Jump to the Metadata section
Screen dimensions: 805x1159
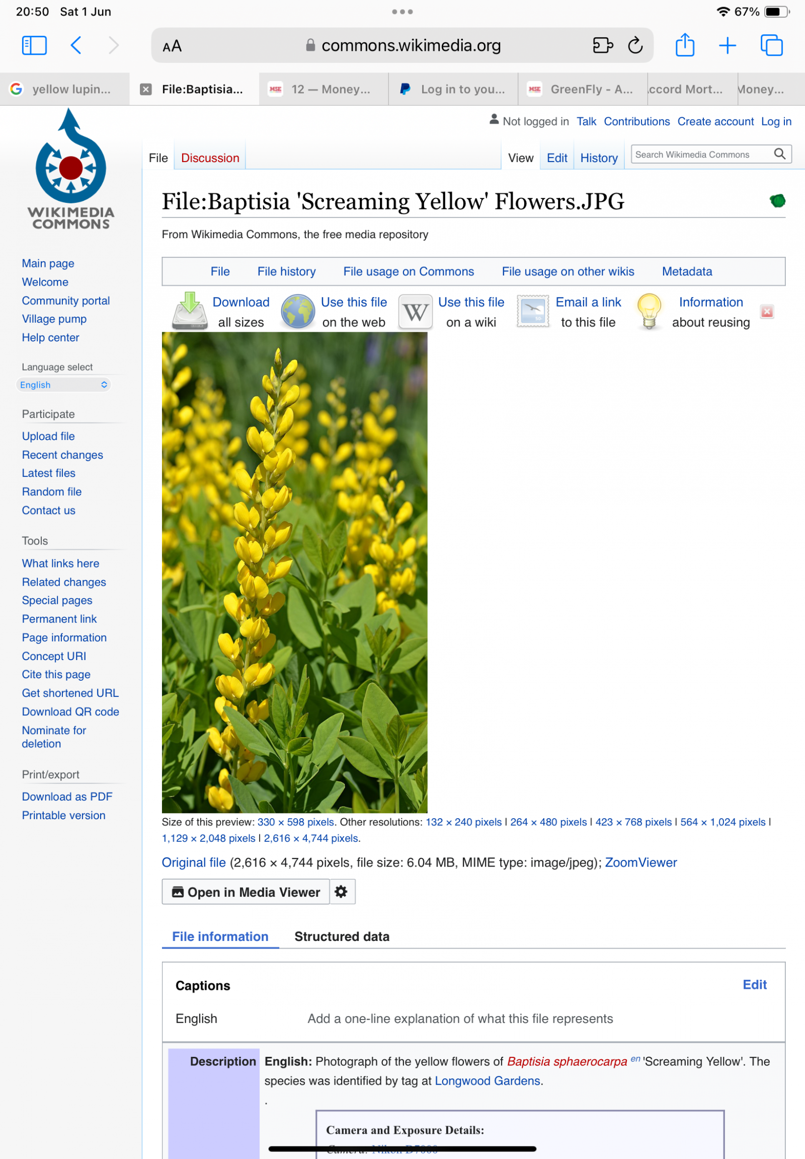point(687,271)
